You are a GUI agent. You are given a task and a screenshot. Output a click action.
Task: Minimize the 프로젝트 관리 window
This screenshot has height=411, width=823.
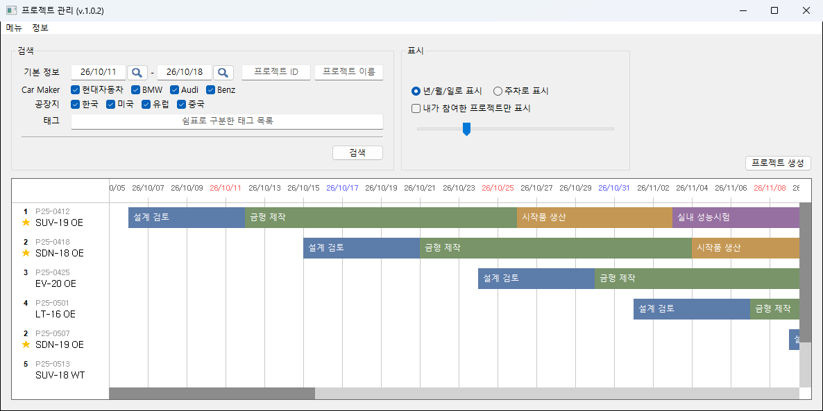pyautogui.click(x=743, y=10)
